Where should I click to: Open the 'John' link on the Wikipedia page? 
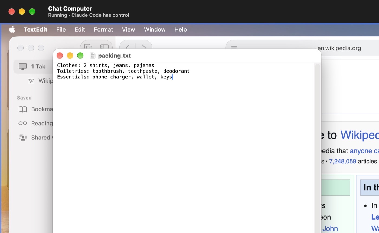pos(330,229)
